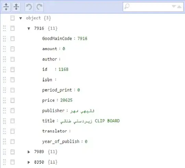Grab the drag handle of 7916 row

click(x=4, y=28)
